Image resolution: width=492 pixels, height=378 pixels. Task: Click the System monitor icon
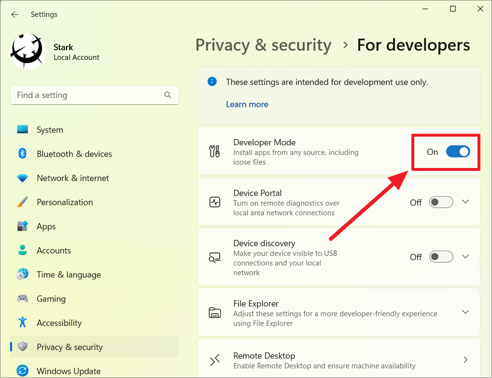pos(22,129)
